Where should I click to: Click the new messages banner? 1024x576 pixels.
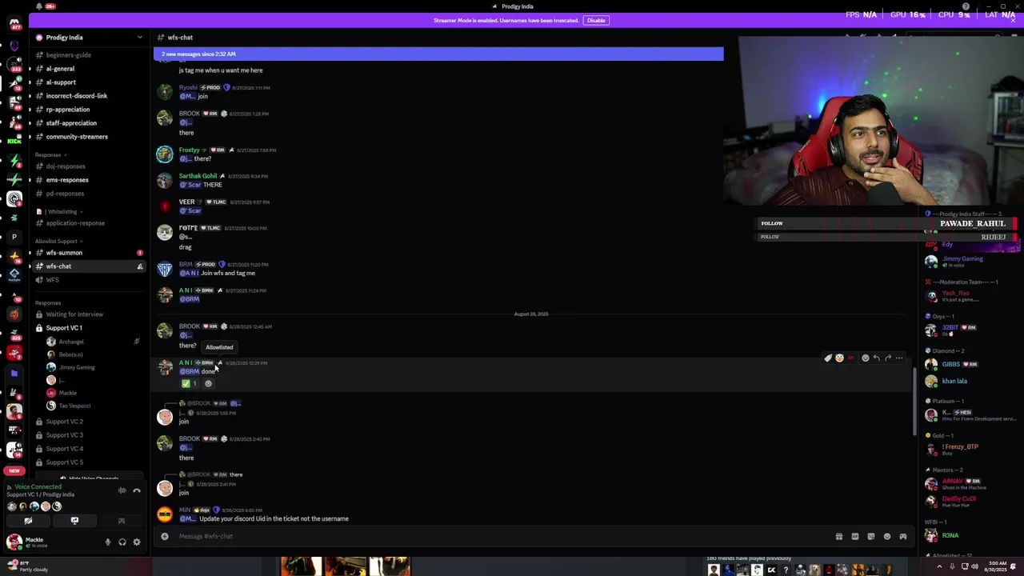click(438, 54)
